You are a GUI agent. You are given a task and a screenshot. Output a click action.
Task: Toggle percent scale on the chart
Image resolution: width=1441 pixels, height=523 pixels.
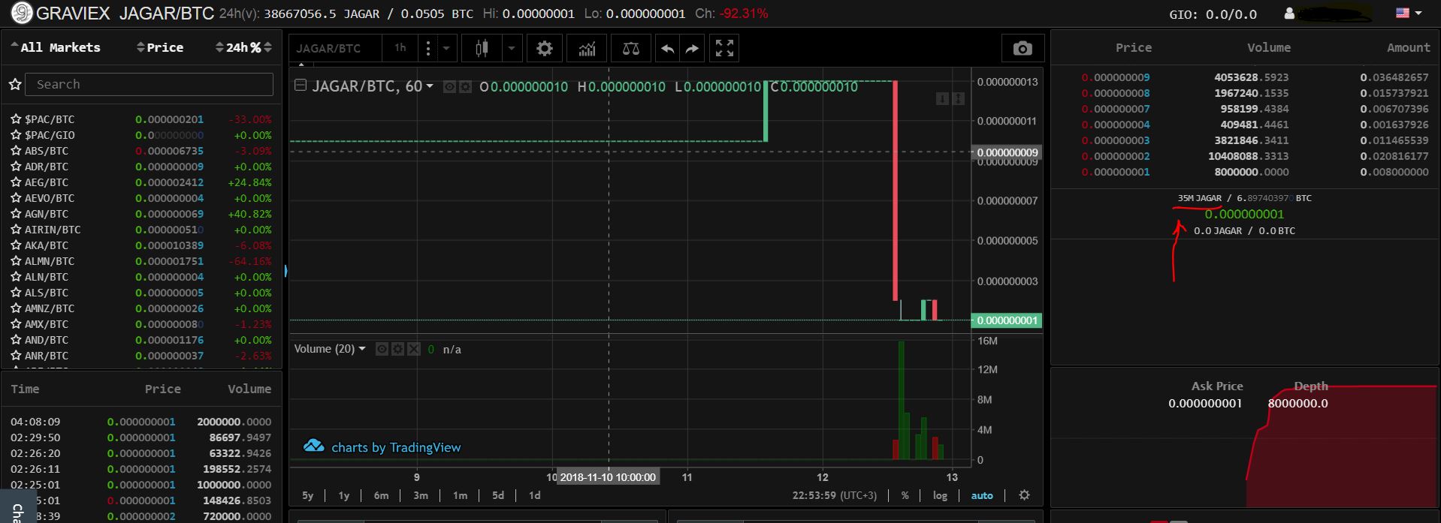(x=905, y=495)
